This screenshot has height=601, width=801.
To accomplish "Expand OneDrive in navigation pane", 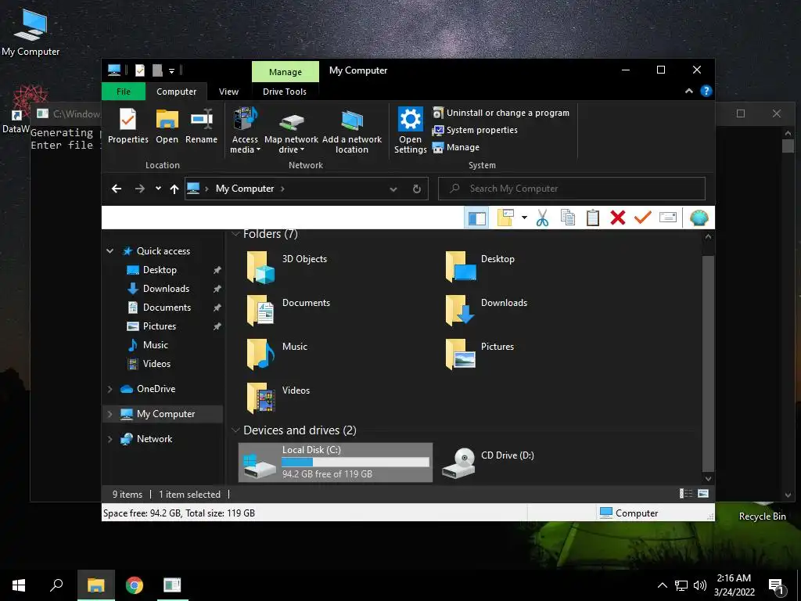I will pos(110,389).
